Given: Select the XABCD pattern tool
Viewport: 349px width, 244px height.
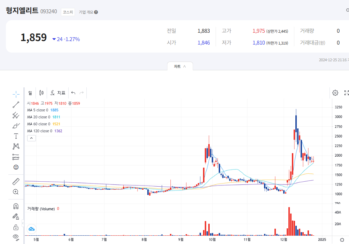Looking at the screenshot, I should [x=16, y=146].
